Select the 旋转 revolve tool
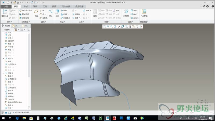Image resolution: width=215 pixels, height=121 pixels. click(x=64, y=10)
